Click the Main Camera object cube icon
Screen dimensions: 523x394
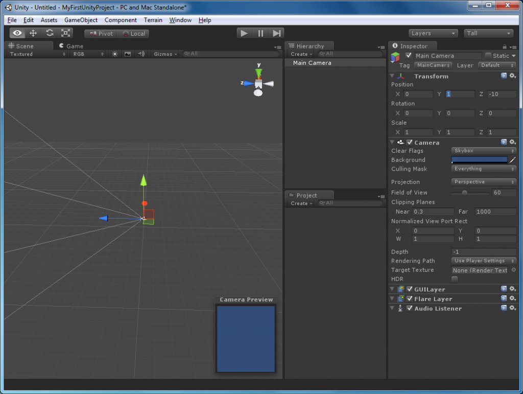pyautogui.click(x=395, y=57)
